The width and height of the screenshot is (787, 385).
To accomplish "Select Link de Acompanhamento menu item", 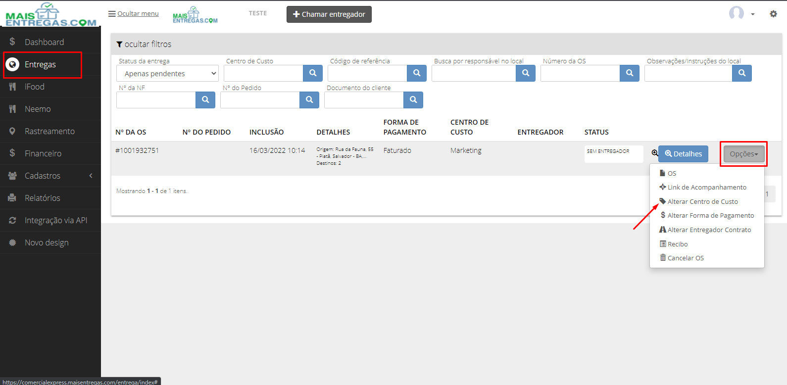I will 707,187.
